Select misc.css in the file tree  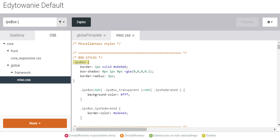pos(24,80)
